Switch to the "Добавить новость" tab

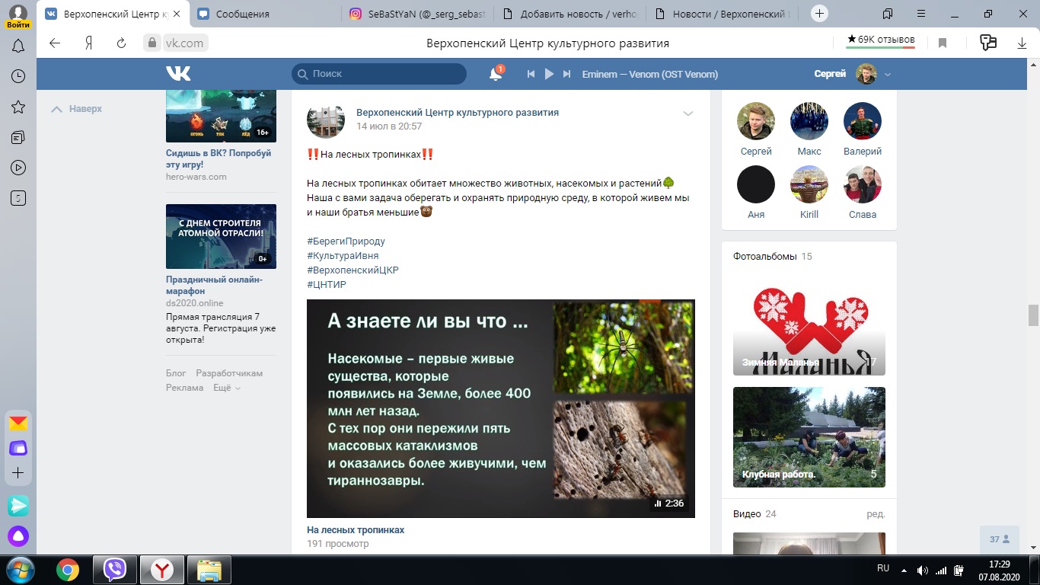tap(569, 14)
